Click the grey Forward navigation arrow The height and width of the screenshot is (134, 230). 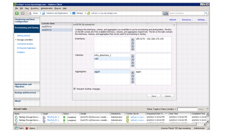pyautogui.click(x=23, y=13)
